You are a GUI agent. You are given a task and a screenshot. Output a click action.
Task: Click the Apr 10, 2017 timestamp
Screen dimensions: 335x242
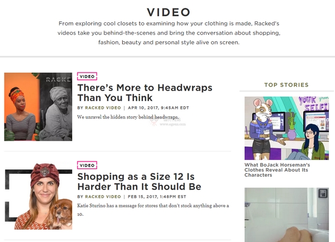[159, 108]
